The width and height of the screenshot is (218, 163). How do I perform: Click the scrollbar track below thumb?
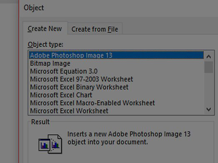click(x=209, y=90)
